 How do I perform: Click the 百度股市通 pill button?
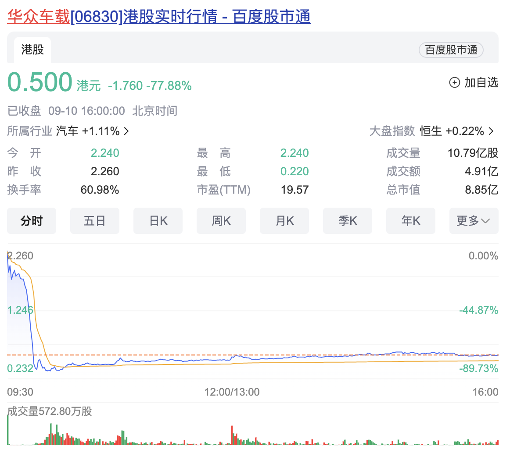pyautogui.click(x=451, y=50)
